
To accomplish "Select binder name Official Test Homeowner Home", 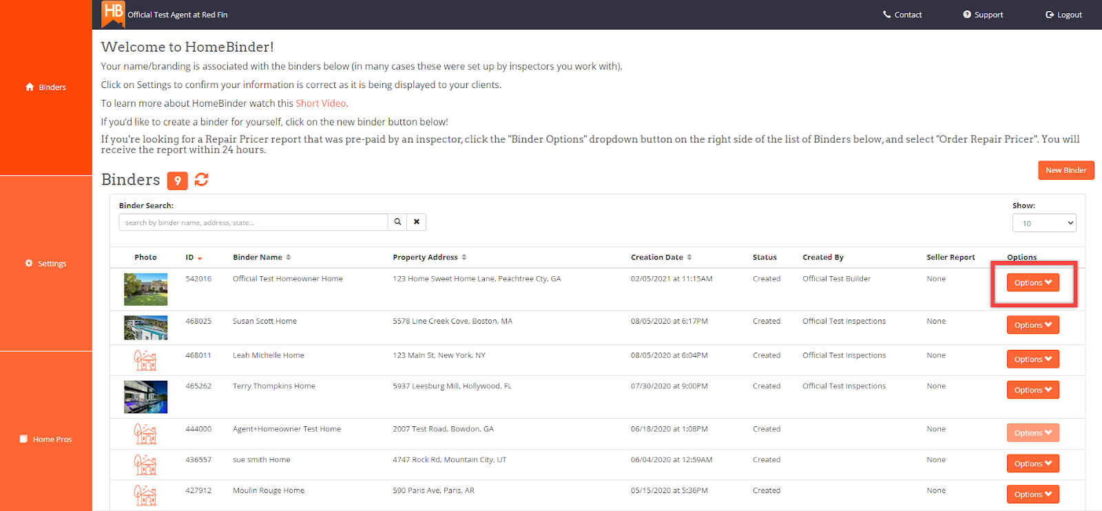I will pos(288,279).
